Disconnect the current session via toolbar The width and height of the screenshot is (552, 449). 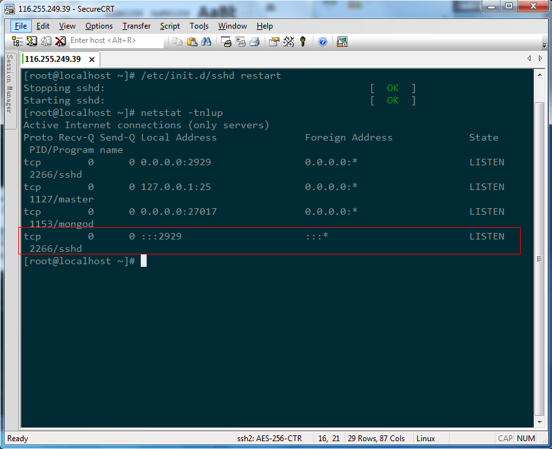tap(60, 41)
